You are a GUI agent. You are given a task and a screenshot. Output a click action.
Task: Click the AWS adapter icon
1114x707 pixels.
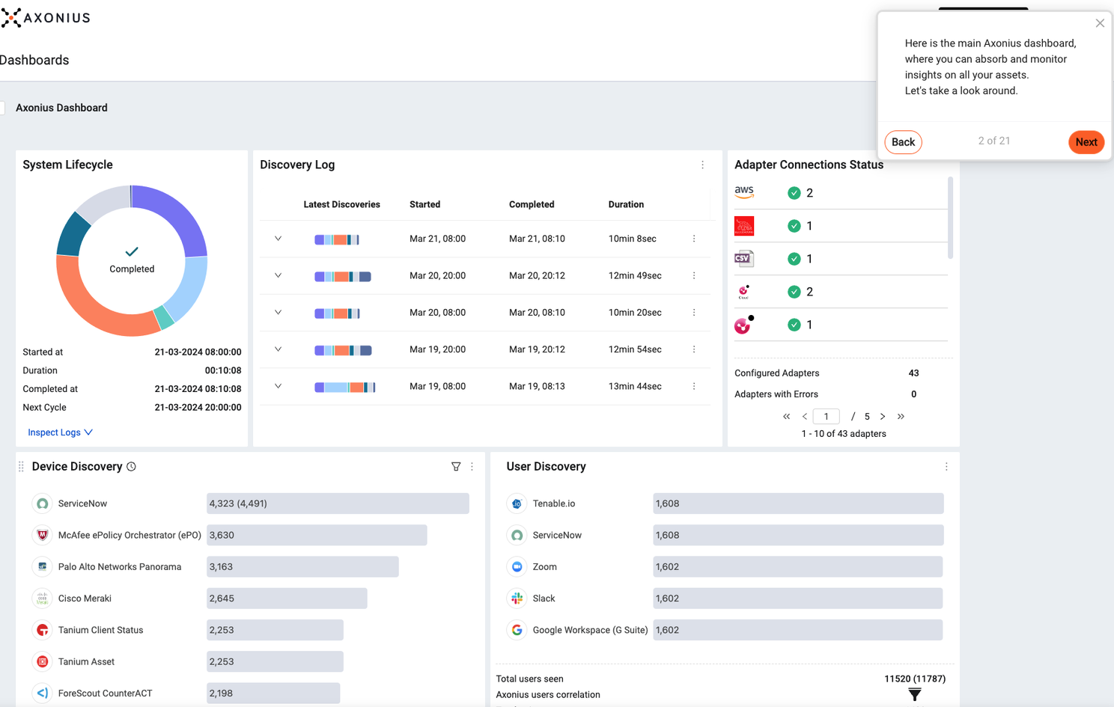coord(744,192)
